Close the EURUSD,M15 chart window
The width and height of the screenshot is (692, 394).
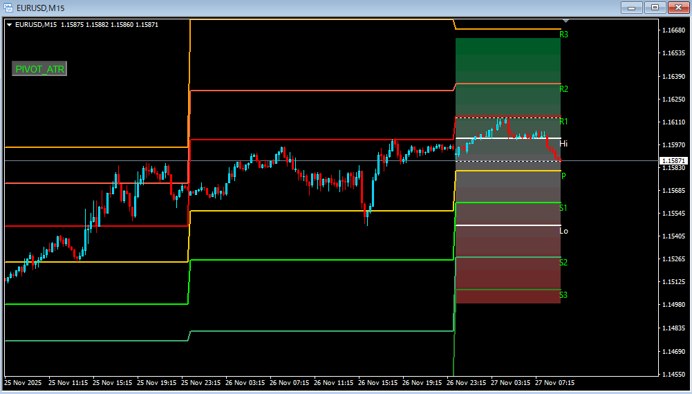pyautogui.click(x=677, y=8)
